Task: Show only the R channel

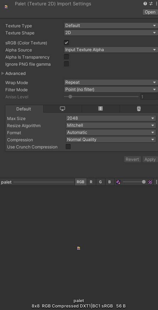Action: pos(91,182)
